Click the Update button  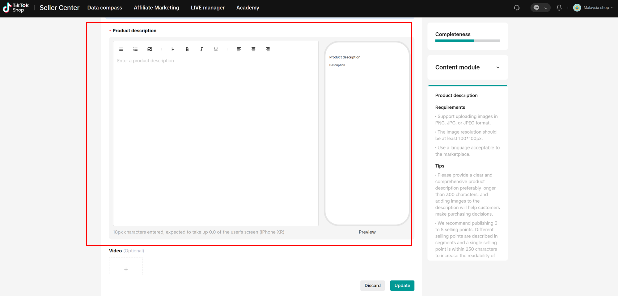[x=402, y=286]
